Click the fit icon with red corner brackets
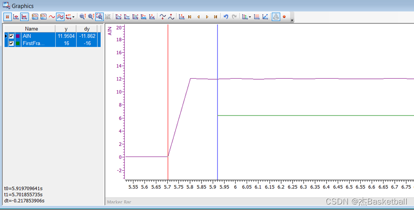The image size is (414, 210). click(119, 17)
